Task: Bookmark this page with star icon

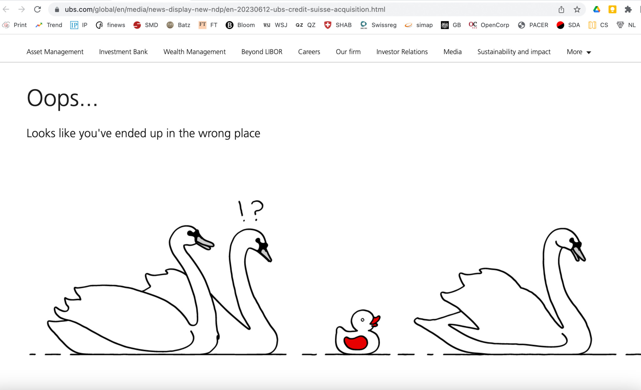Action: pos(577,9)
